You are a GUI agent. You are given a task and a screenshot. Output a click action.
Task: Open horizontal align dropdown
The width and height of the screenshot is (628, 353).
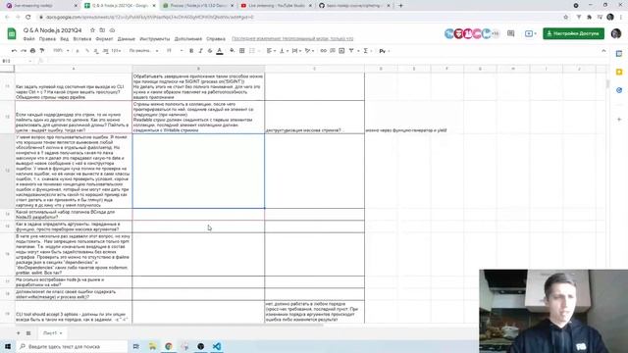(x=271, y=51)
